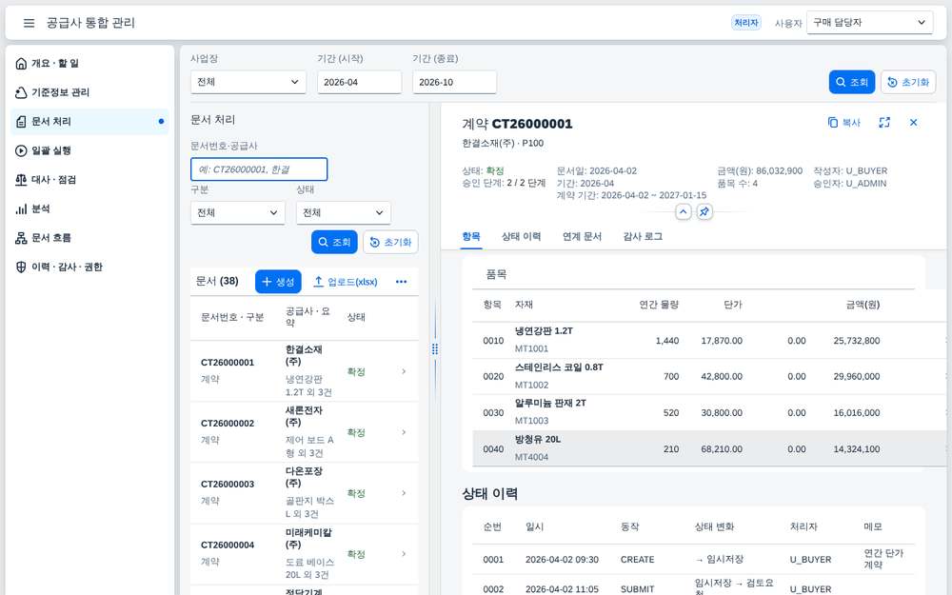
Task: Click material code MT1002
Action: click(531, 385)
